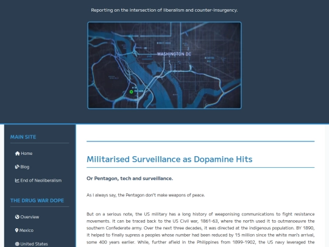Open the Blog menu link
This screenshot has width=329, height=247.
pos(23,167)
